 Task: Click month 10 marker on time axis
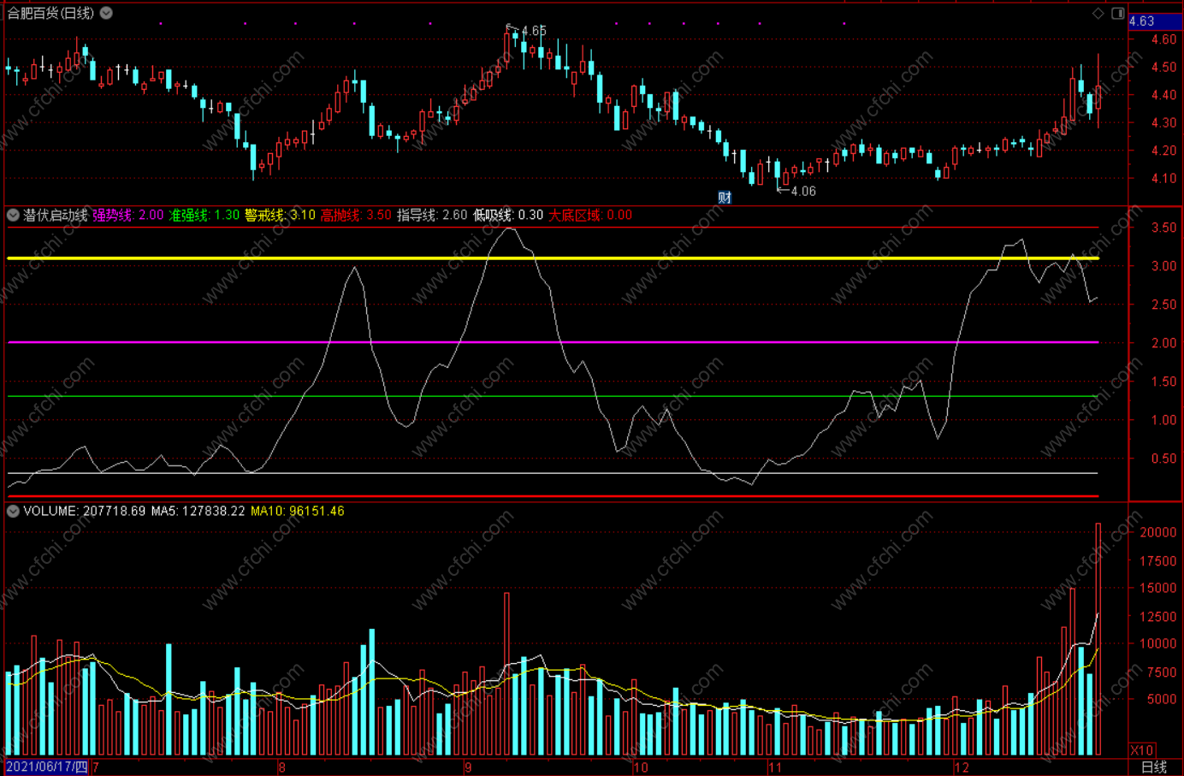pos(641,767)
